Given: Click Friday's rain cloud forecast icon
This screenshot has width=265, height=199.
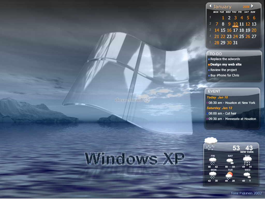Looking at the screenshot, I should (213, 161).
